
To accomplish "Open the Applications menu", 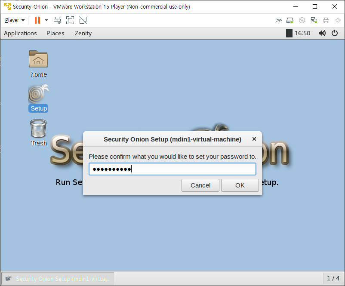I will (20, 33).
